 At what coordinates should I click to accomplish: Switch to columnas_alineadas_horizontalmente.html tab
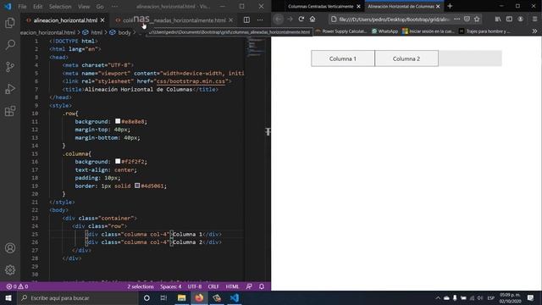(174, 20)
